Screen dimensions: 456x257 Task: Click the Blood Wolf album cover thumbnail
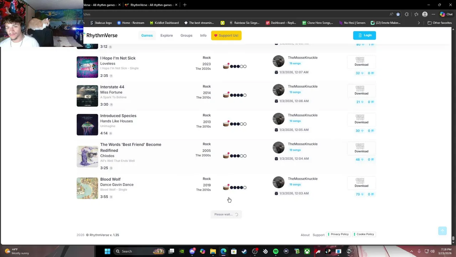point(87,188)
